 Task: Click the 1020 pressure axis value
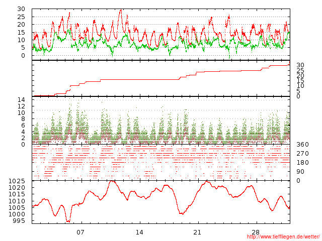coord(17,188)
